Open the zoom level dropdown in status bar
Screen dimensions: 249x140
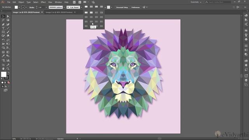pos(21,139)
